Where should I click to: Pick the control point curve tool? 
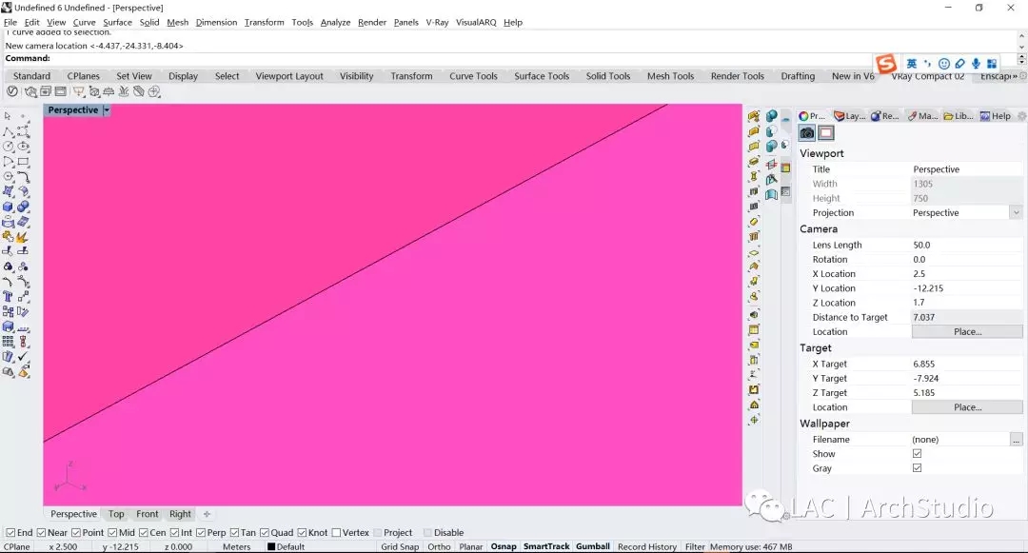coord(23,131)
